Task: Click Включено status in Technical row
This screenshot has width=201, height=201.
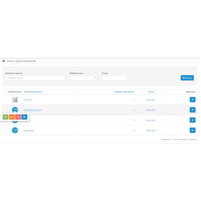Action: point(151,100)
